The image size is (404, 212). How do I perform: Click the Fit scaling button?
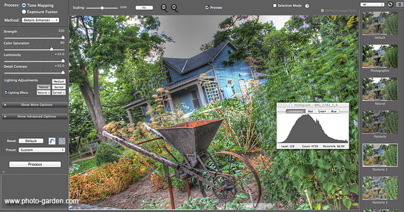144,7
